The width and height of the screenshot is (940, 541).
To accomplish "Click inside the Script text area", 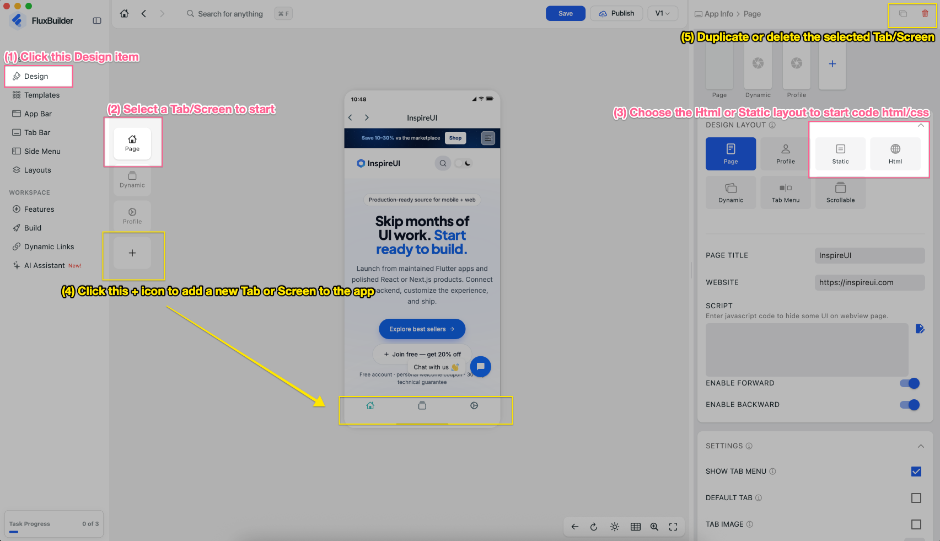I will (x=807, y=350).
